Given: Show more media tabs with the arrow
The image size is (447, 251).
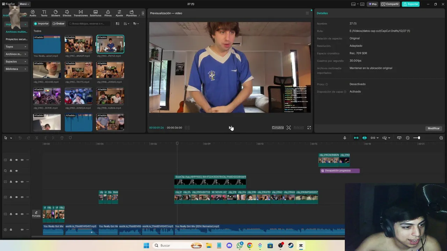Looking at the screenshot, I should pyautogui.click(x=143, y=13).
